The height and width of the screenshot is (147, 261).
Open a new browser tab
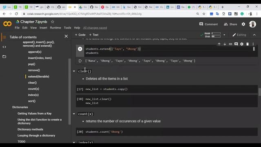pyautogui.click(x=222, y=7)
